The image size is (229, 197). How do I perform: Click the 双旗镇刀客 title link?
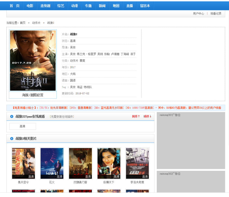pos(80,182)
